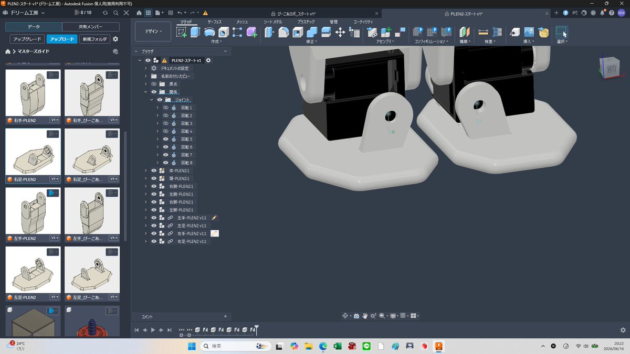Toggle visibility eye of 回転 4 joint
The height and width of the screenshot is (354, 630).
click(165, 131)
